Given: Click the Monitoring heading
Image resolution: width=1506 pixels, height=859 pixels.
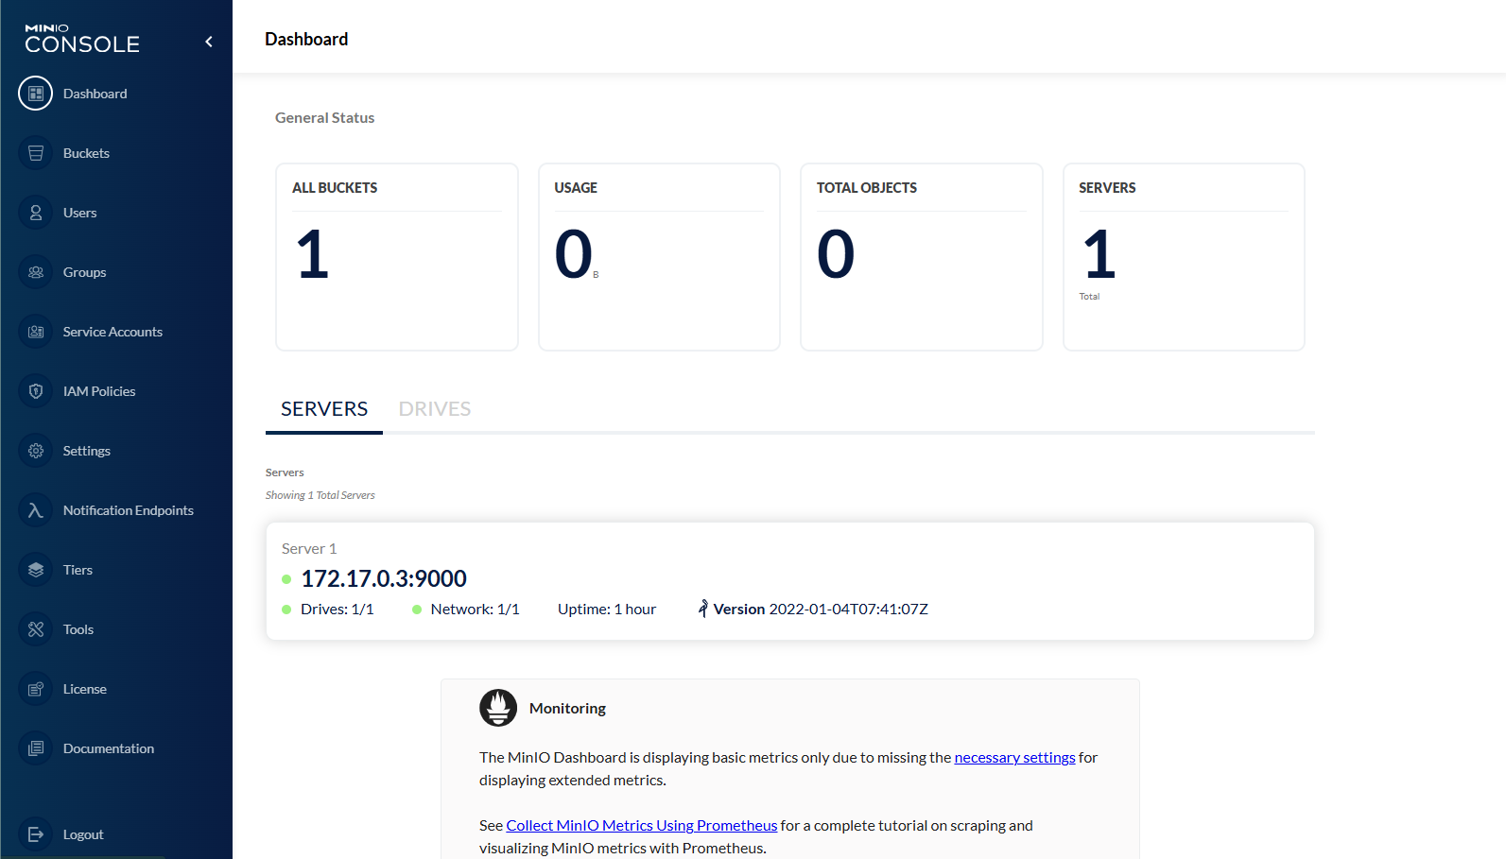Looking at the screenshot, I should (x=567, y=708).
